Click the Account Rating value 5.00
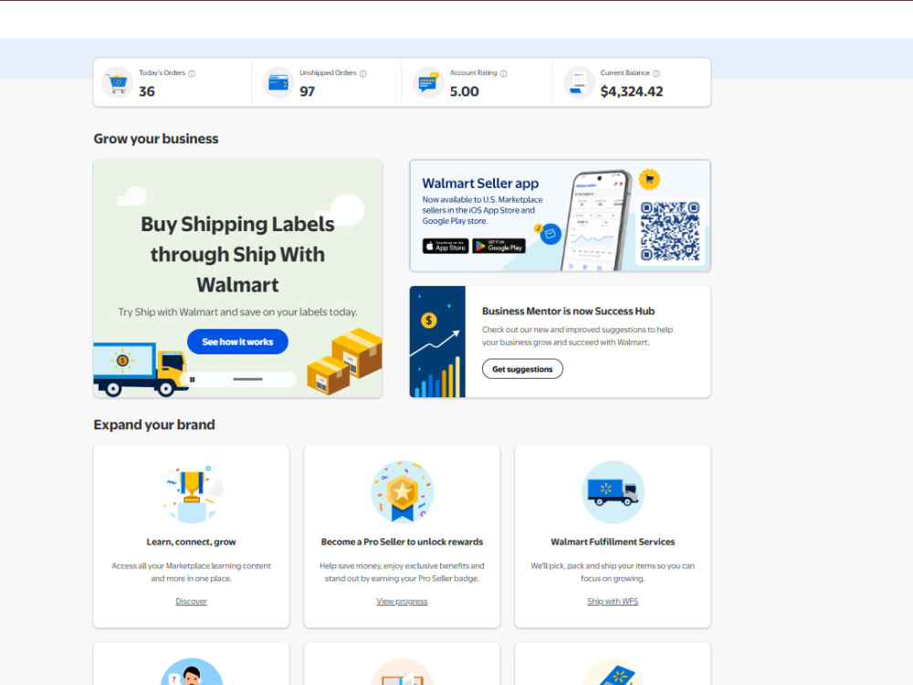Screen dimensions: 913x685 [x=464, y=91]
